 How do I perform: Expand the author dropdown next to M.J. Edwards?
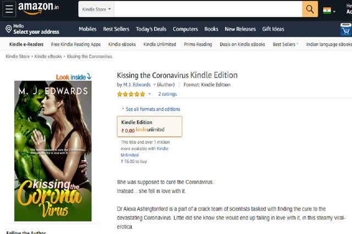click(155, 84)
